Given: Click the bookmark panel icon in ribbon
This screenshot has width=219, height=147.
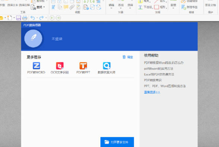Looking at the screenshot, I should 53,7.
